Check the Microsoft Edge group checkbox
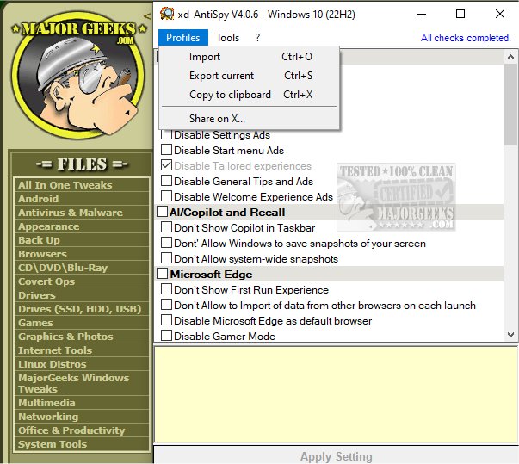This screenshot has width=519, height=464. point(162,274)
